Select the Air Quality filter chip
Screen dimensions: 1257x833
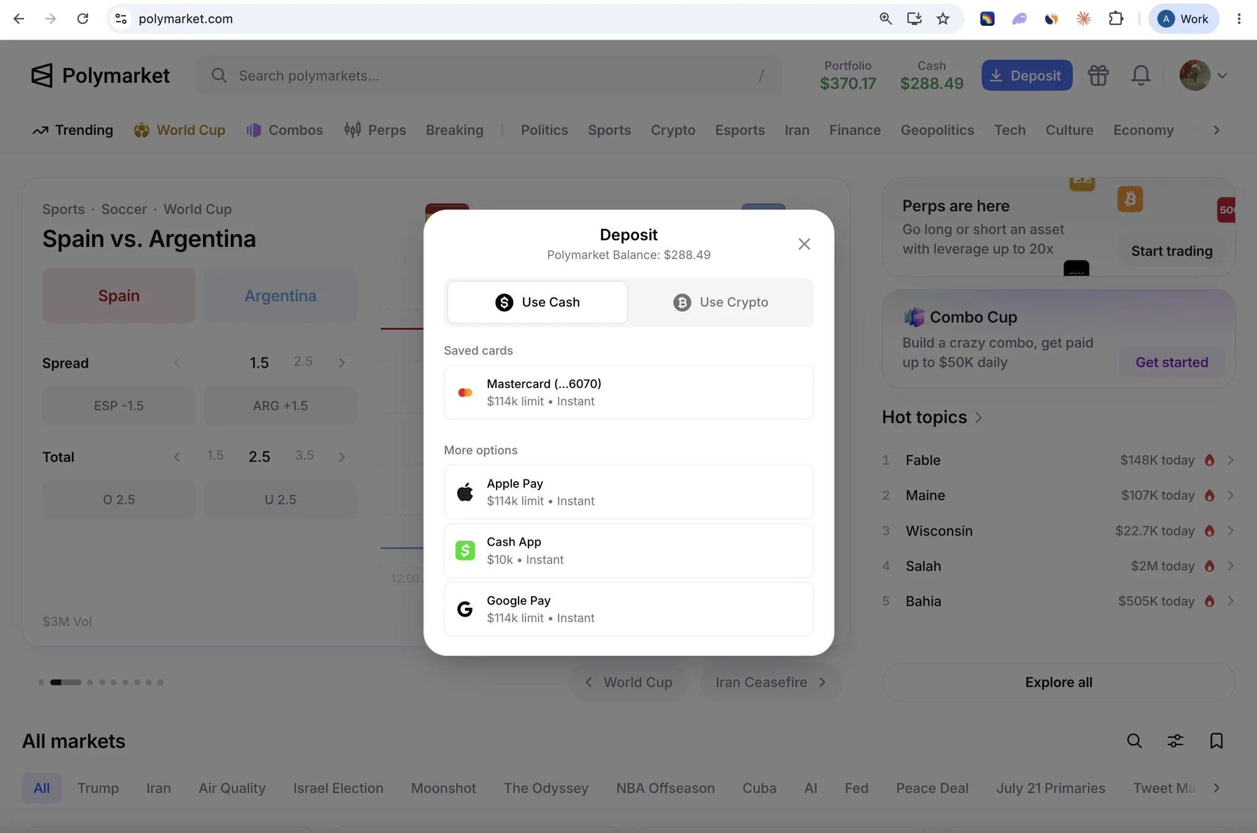tap(232, 788)
